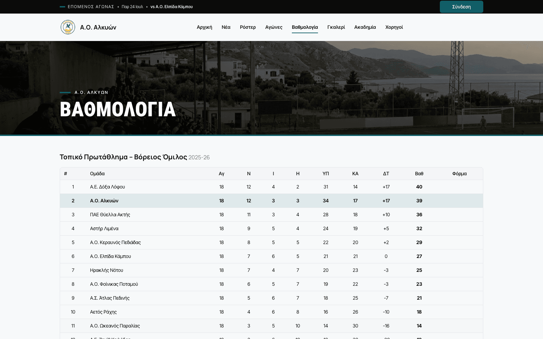The width and height of the screenshot is (543, 339).
Task: Open the Χορηγοί menu item
Action: click(394, 27)
